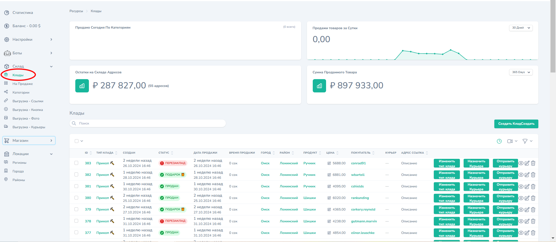Open Выгрузка - Фото in the sidebar
556x242 pixels.
[x=26, y=118]
